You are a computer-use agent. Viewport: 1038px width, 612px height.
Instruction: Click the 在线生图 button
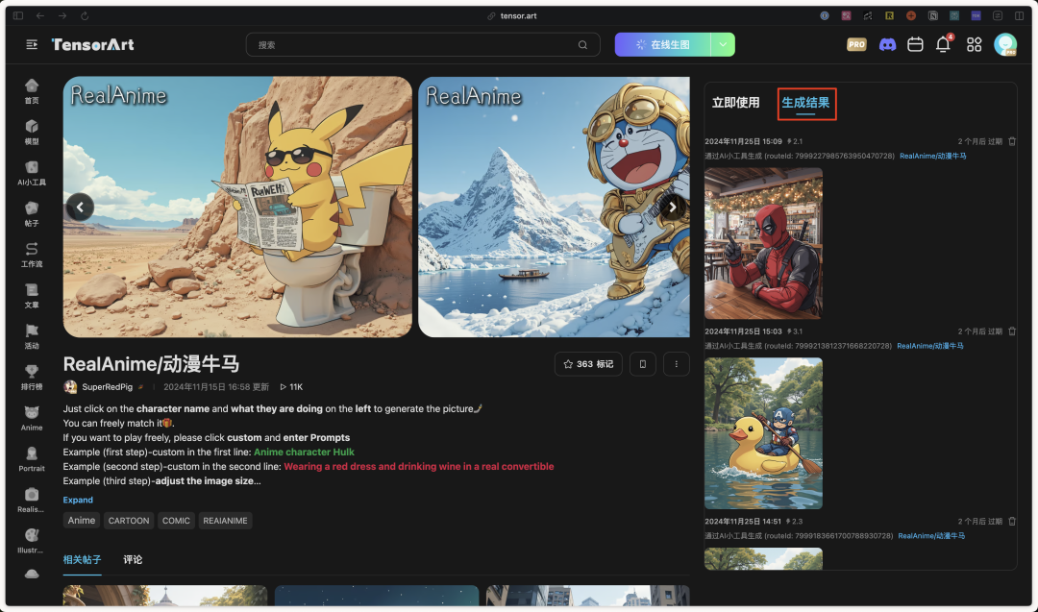point(662,44)
